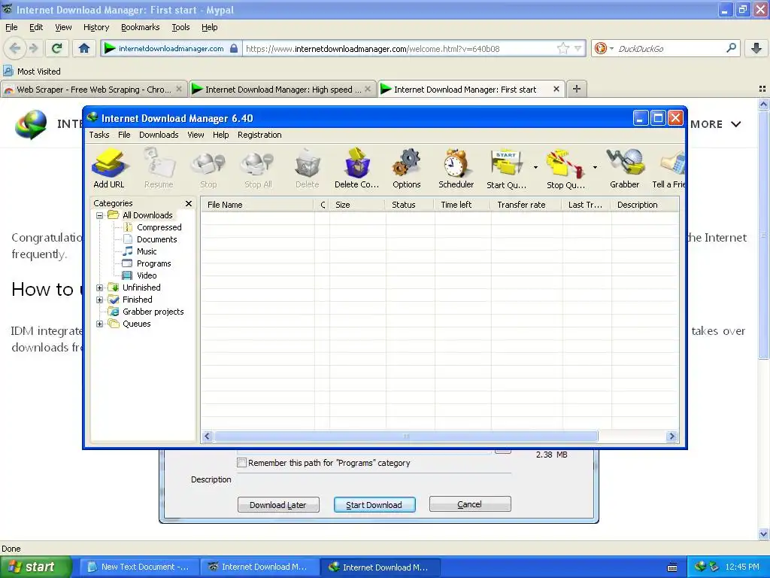Click IDM logo on webpage

point(30,124)
